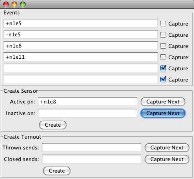This screenshot has width=194, height=179.
Task: Click into the Closed sends field
Action: tap(92, 159)
